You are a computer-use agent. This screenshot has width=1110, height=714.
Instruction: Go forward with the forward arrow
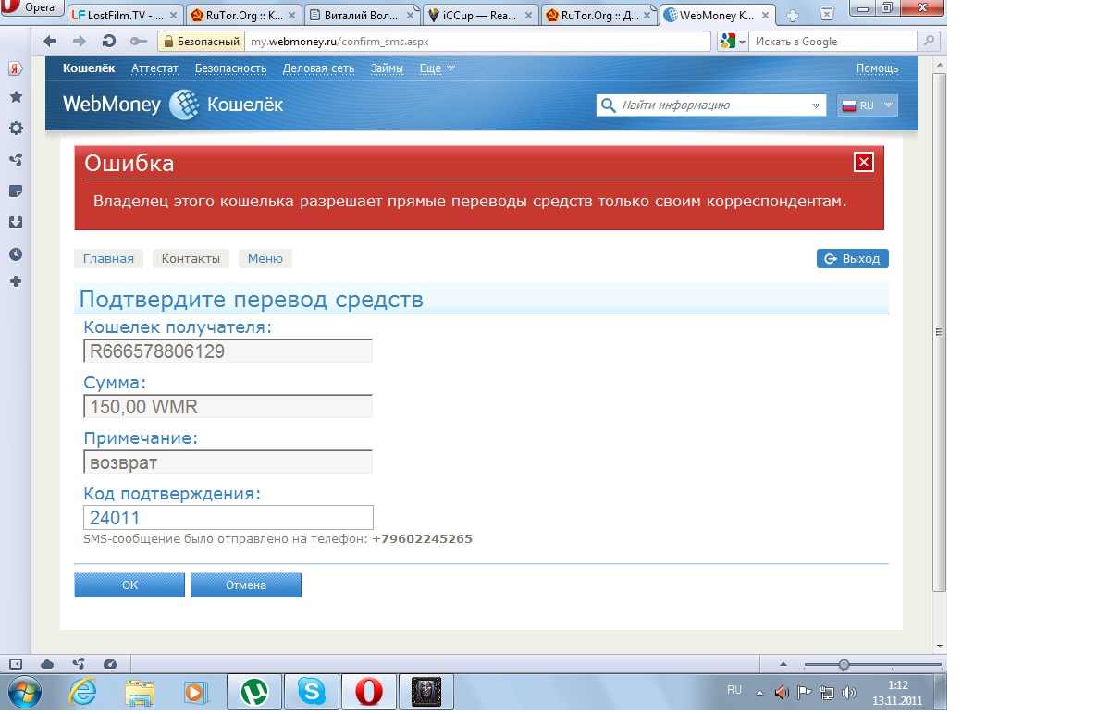(79, 42)
